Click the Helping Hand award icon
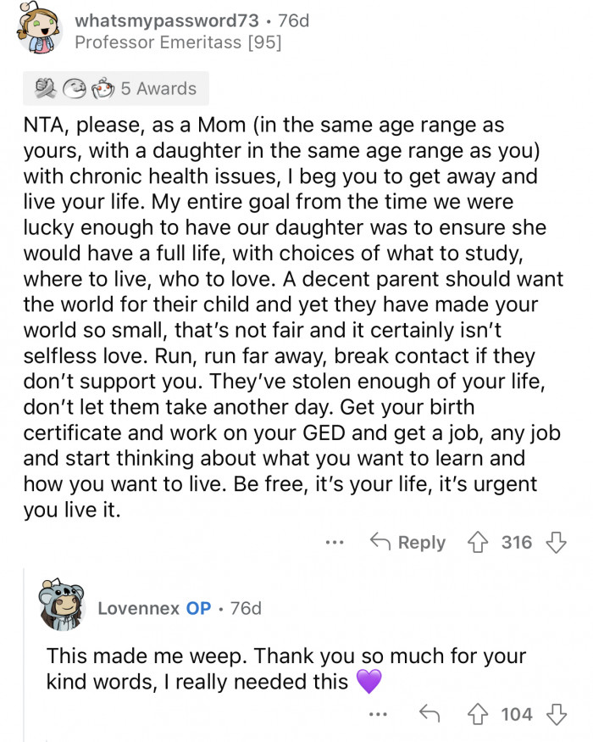The height and width of the screenshot is (742, 593). tap(47, 88)
